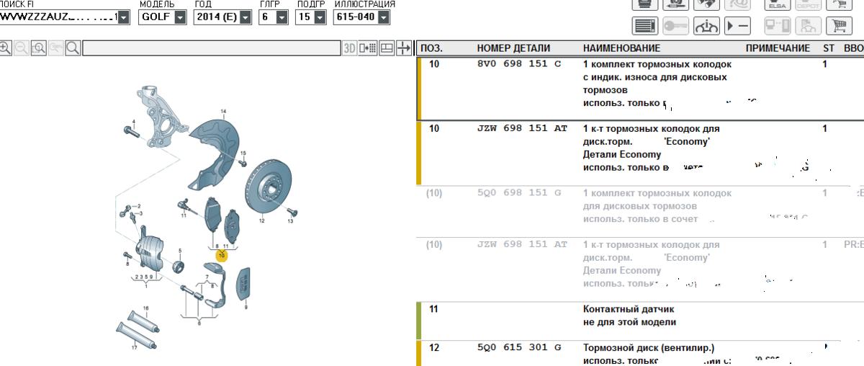
Task: Open main group dropdown showing 6
Action: pos(282,17)
